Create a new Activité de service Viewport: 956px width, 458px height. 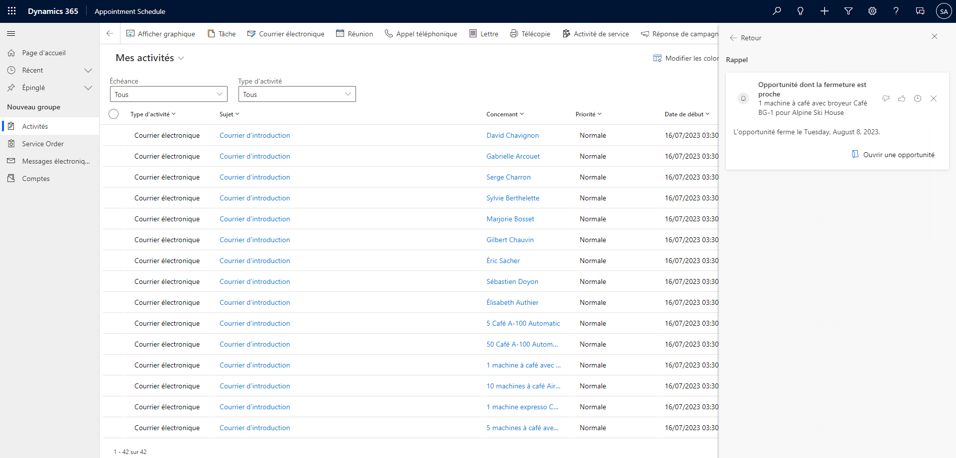tap(596, 34)
